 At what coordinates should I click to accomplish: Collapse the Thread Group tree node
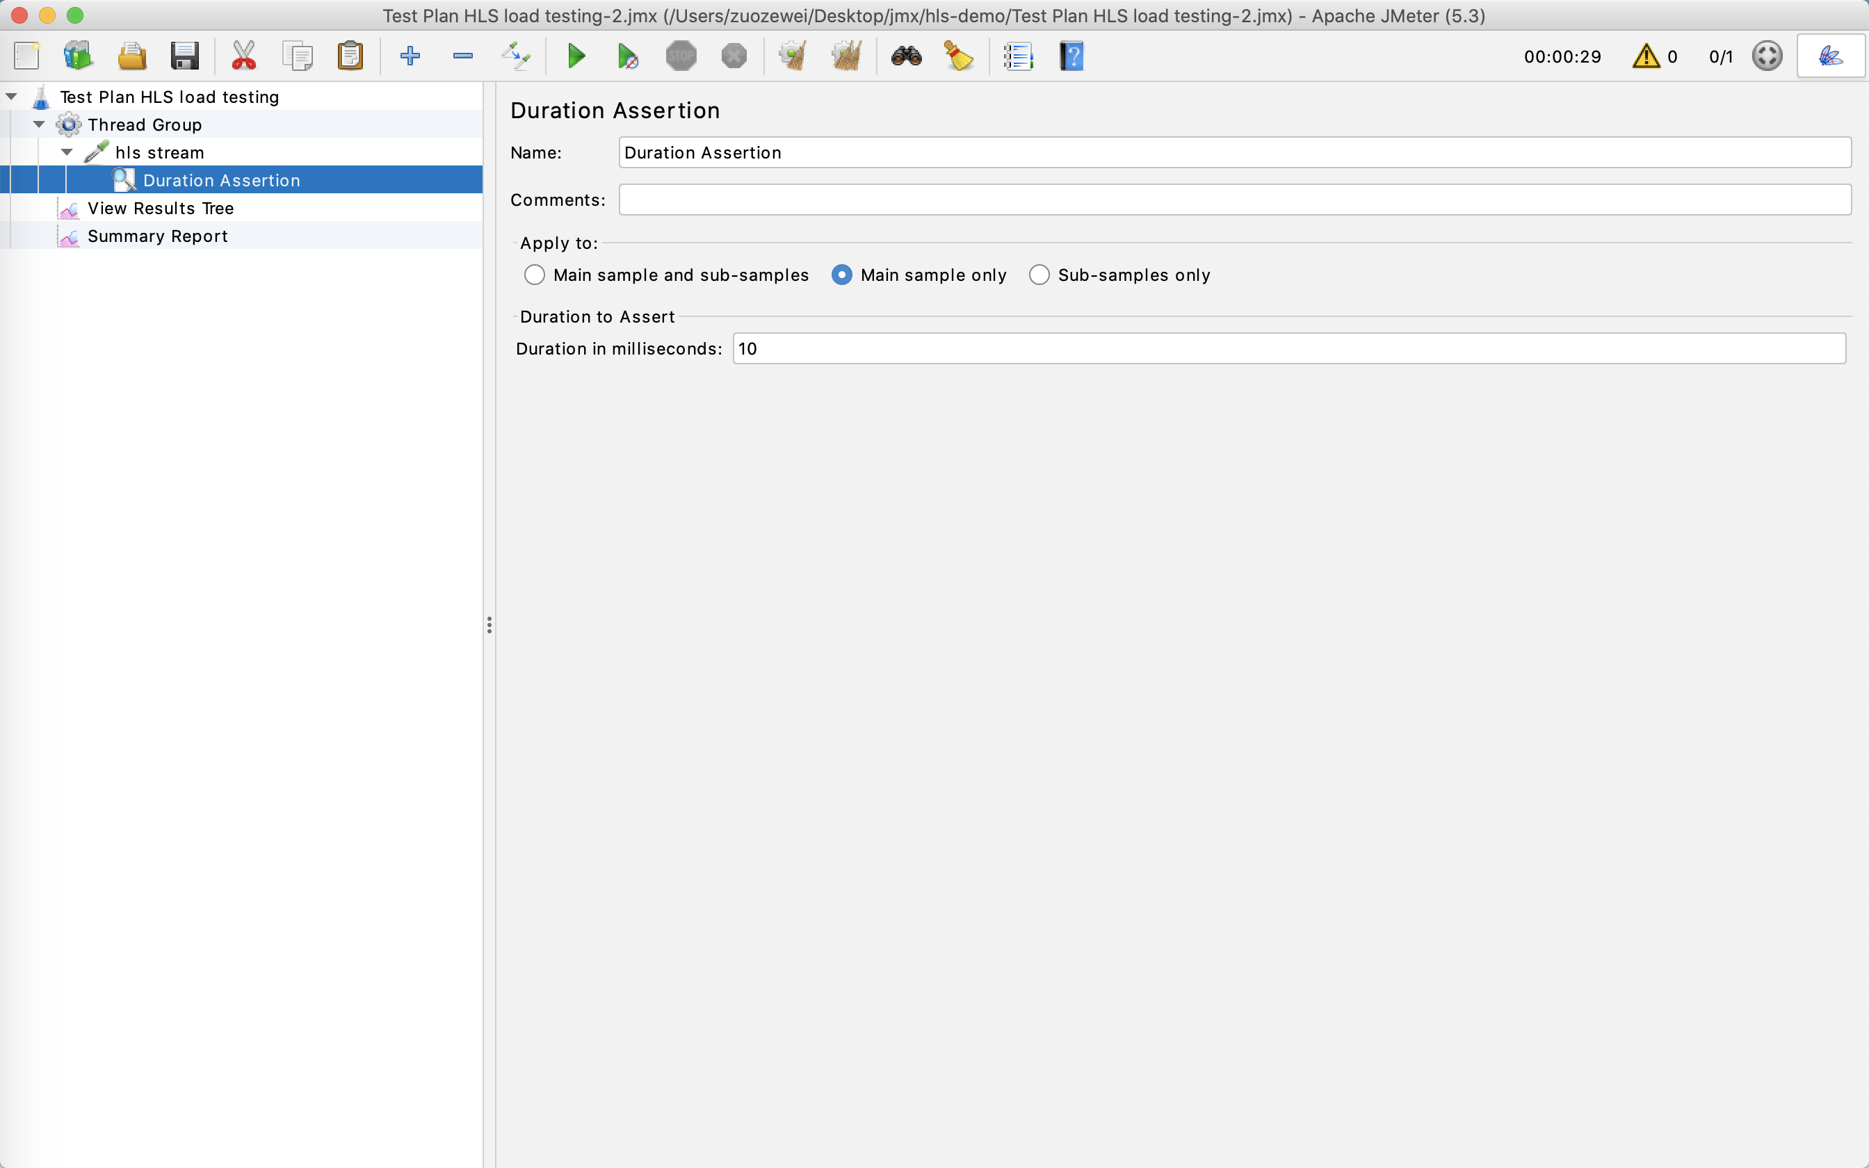40,124
